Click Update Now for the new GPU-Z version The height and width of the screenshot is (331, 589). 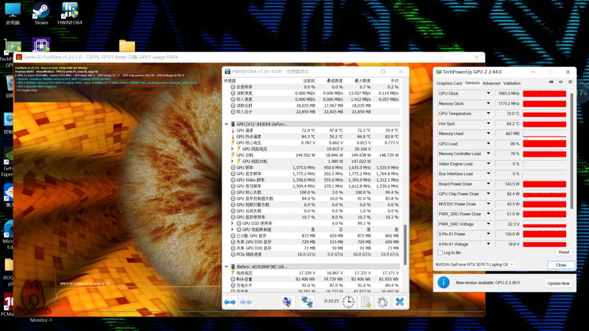click(558, 283)
